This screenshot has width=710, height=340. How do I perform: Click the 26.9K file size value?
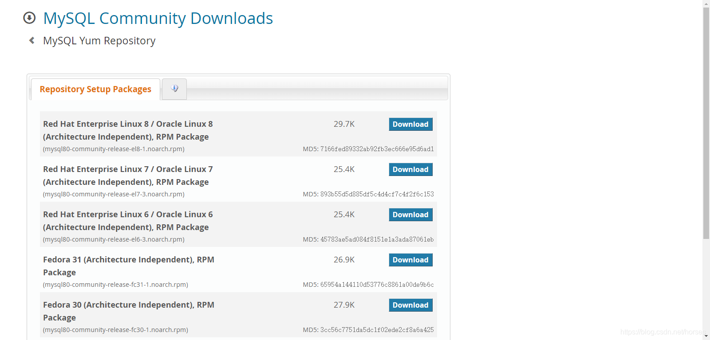344,260
